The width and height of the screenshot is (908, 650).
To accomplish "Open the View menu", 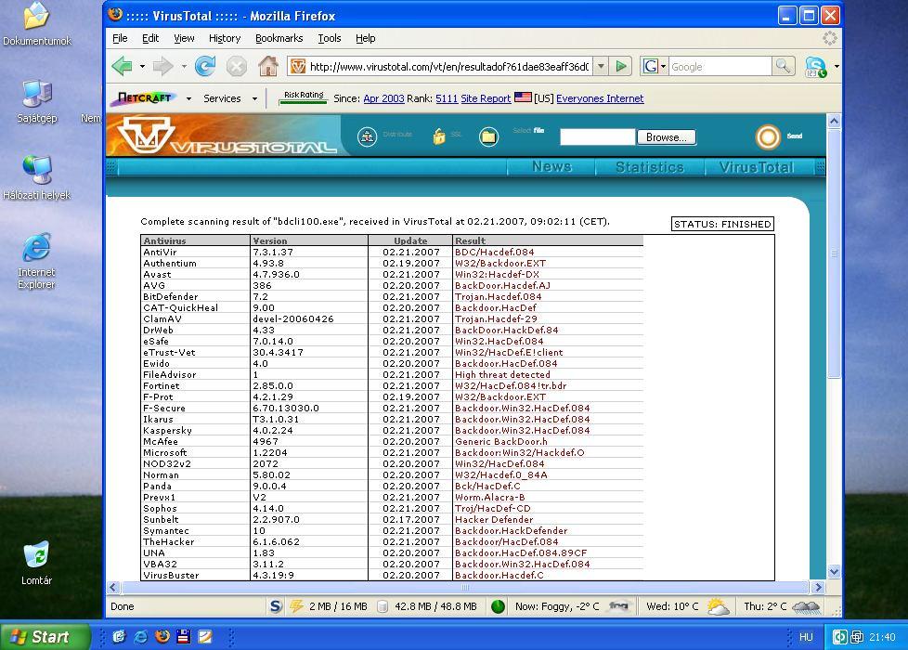I will (x=184, y=38).
